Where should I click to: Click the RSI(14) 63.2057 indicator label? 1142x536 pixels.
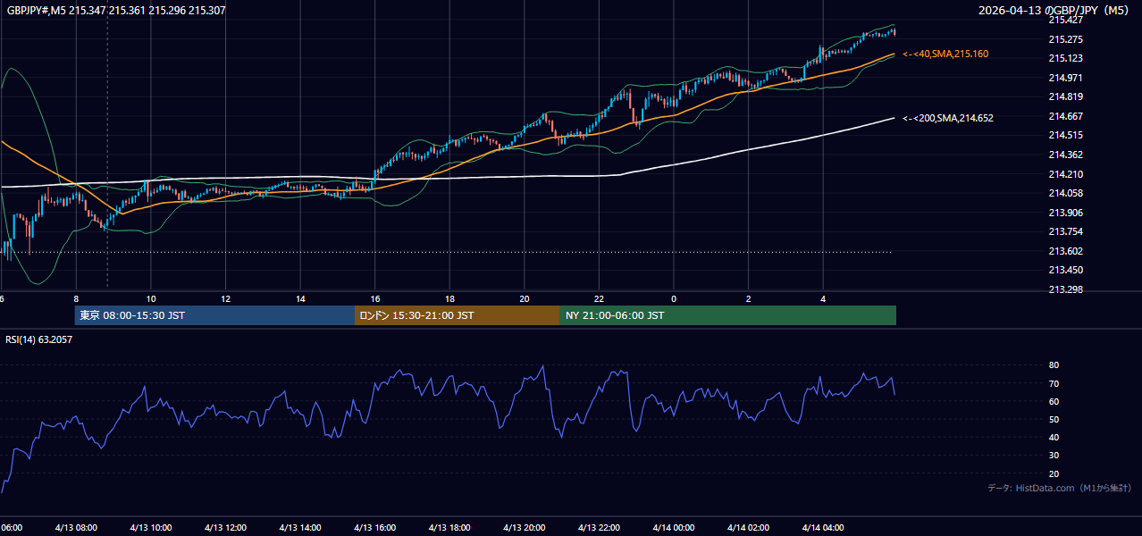[38, 339]
